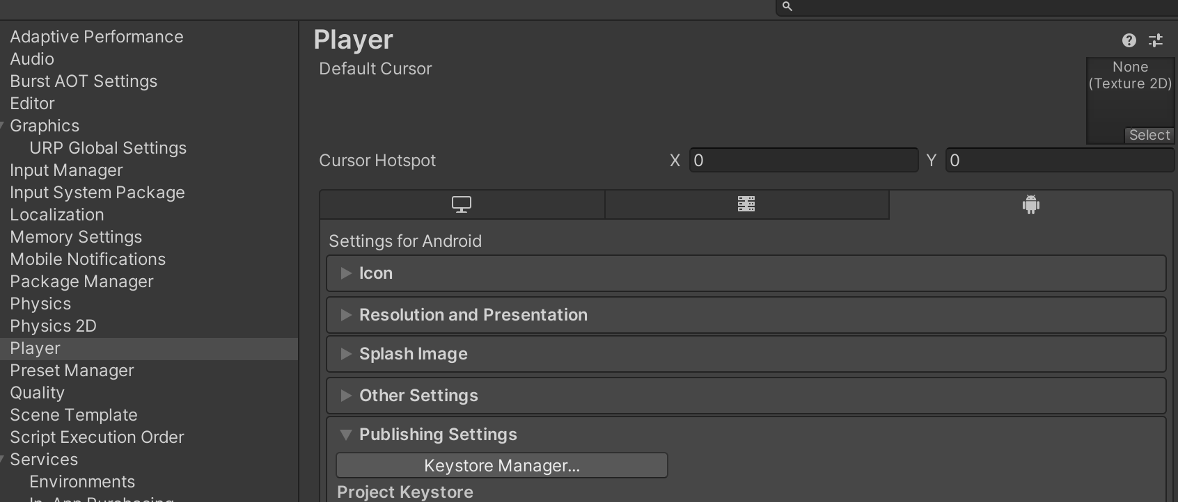The image size is (1178, 502).
Task: Open the Player presets sliders icon
Action: point(1156,40)
